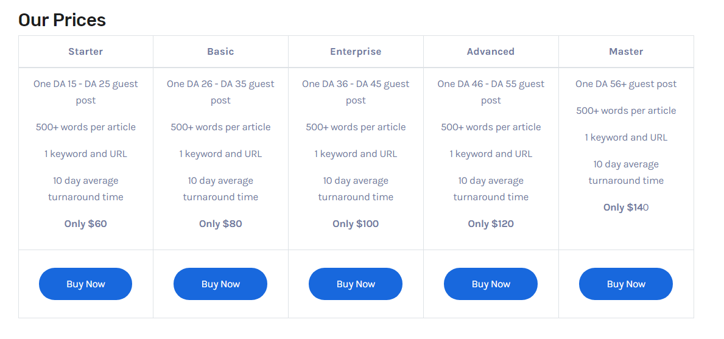Image resolution: width=724 pixels, height=339 pixels.
Task: Select Buy Now in the Enterprise column
Action: pyautogui.click(x=356, y=284)
